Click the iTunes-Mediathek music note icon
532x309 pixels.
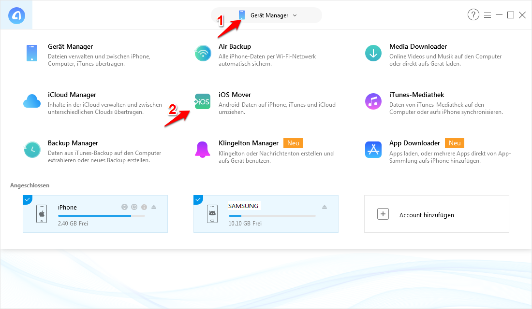point(373,101)
